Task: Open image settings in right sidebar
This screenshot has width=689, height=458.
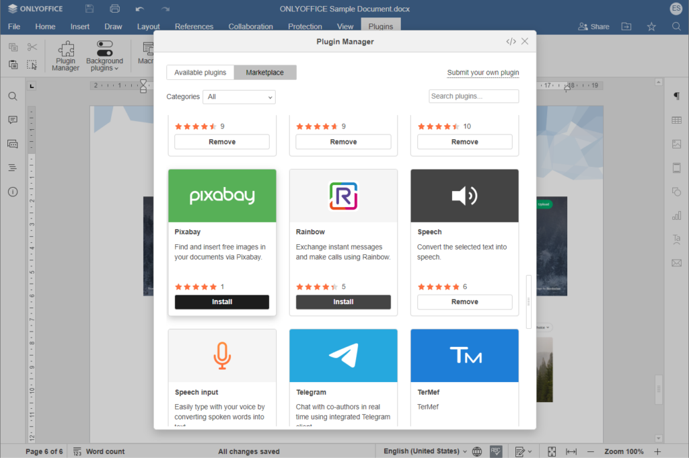Action: coord(676,143)
